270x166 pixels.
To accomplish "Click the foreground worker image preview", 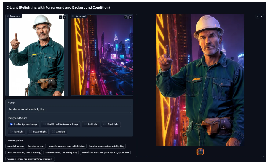I will coord(36,56).
